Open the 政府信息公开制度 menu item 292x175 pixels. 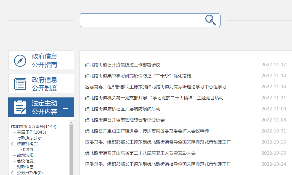point(44,84)
